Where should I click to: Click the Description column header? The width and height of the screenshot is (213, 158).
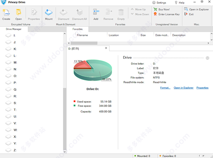pyautogui.click(x=179, y=35)
